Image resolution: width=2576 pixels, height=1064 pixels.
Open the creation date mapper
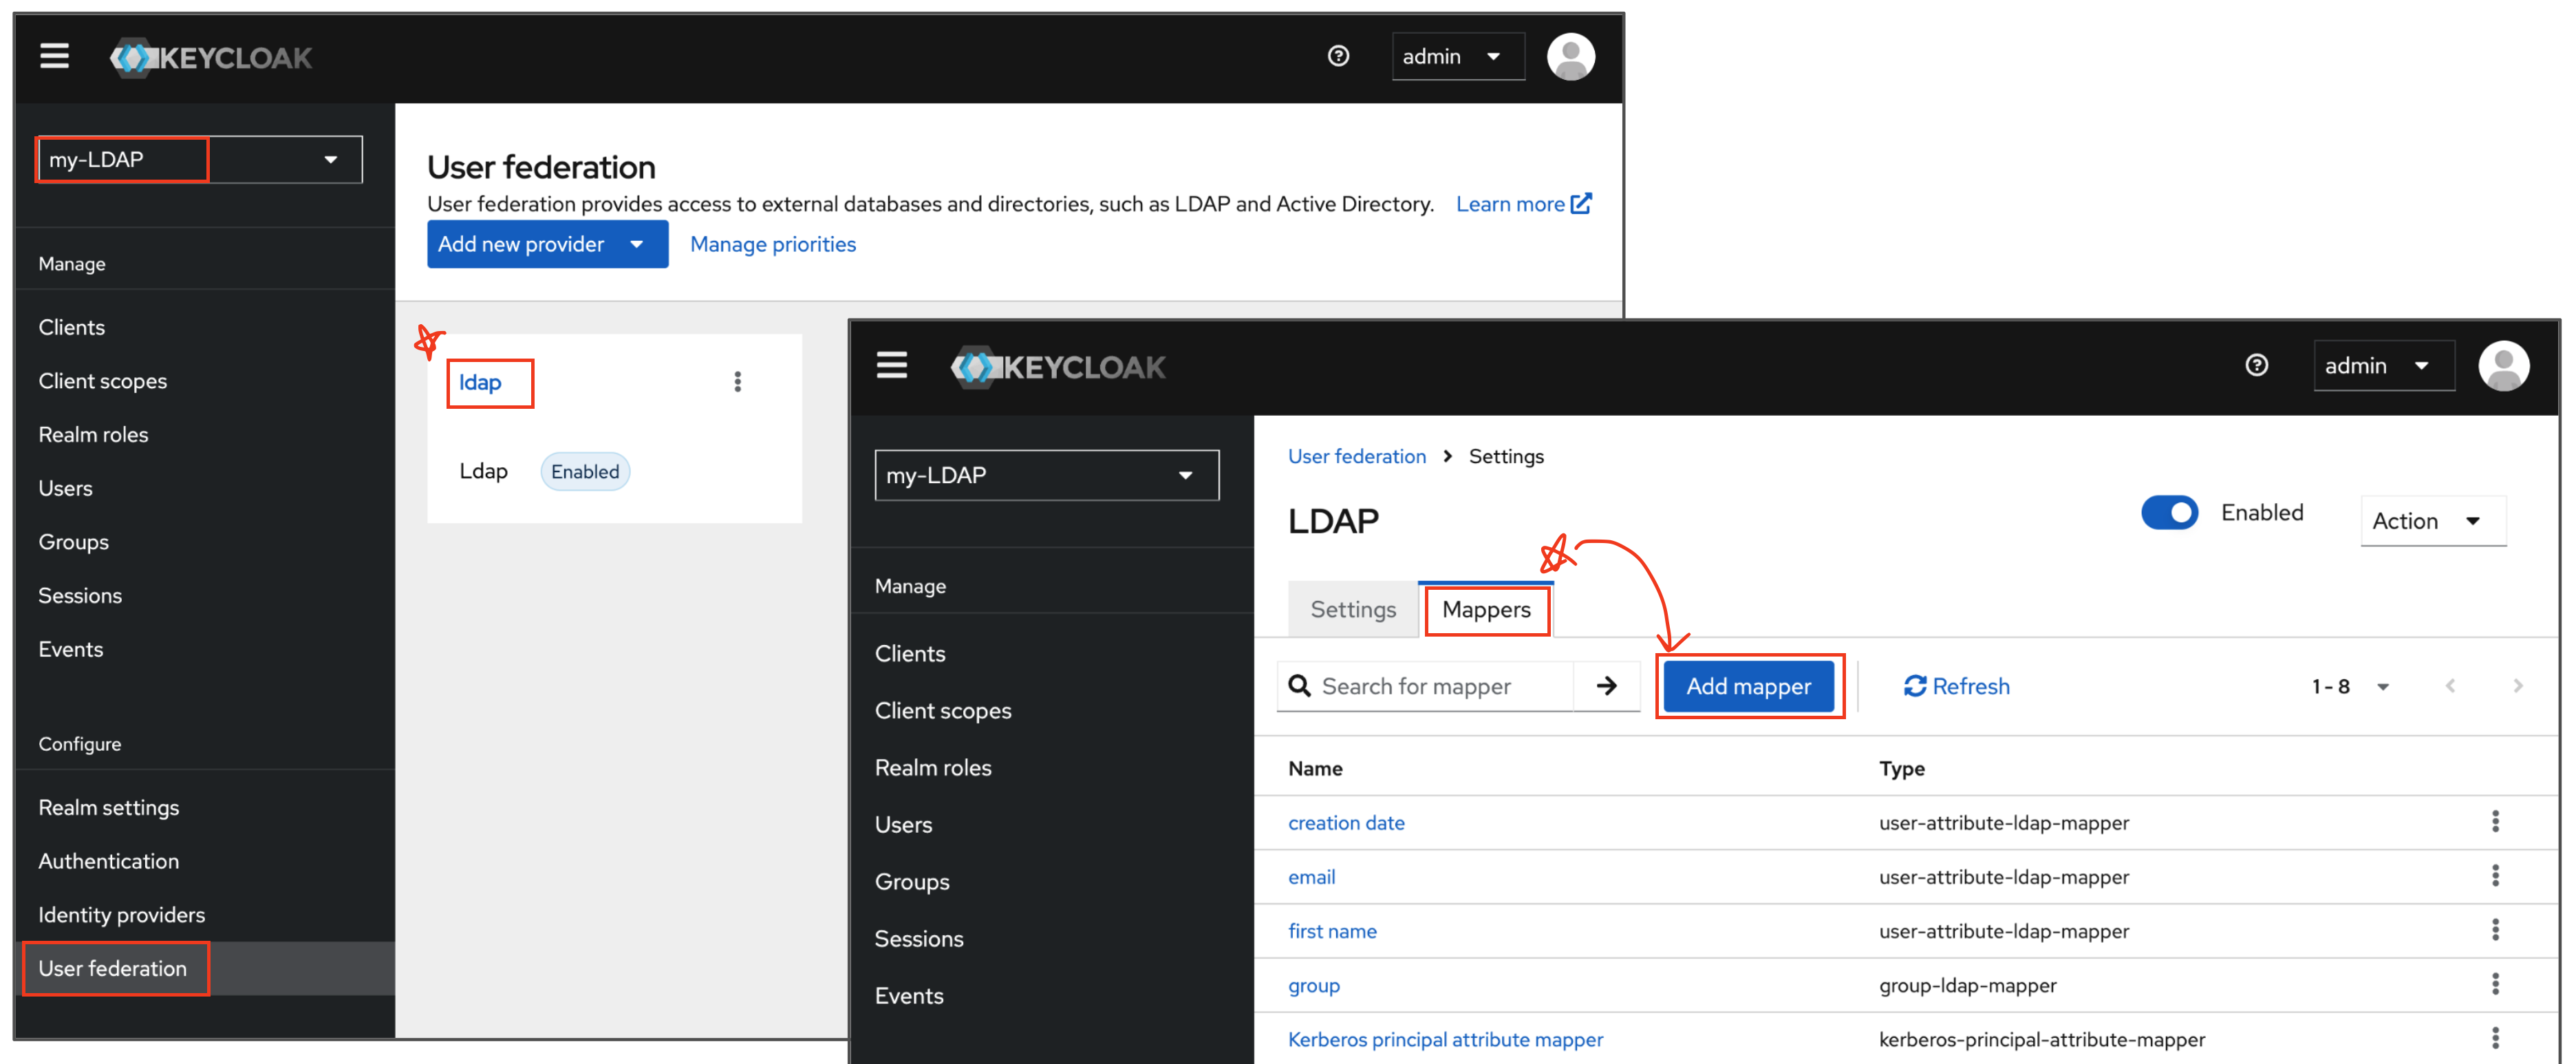coord(1346,822)
